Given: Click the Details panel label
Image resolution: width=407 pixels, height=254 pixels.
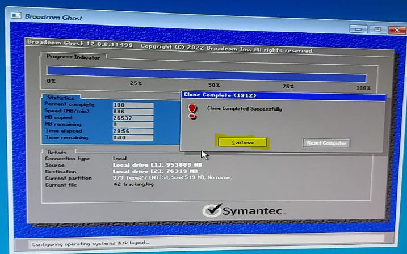Looking at the screenshot, I should (x=57, y=152).
